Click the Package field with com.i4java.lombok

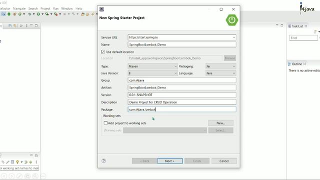click(182, 109)
